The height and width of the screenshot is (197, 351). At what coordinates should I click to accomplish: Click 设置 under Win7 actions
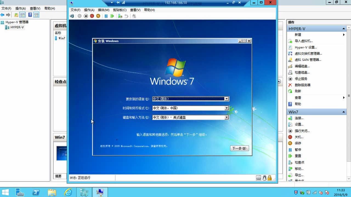pyautogui.click(x=299, y=124)
